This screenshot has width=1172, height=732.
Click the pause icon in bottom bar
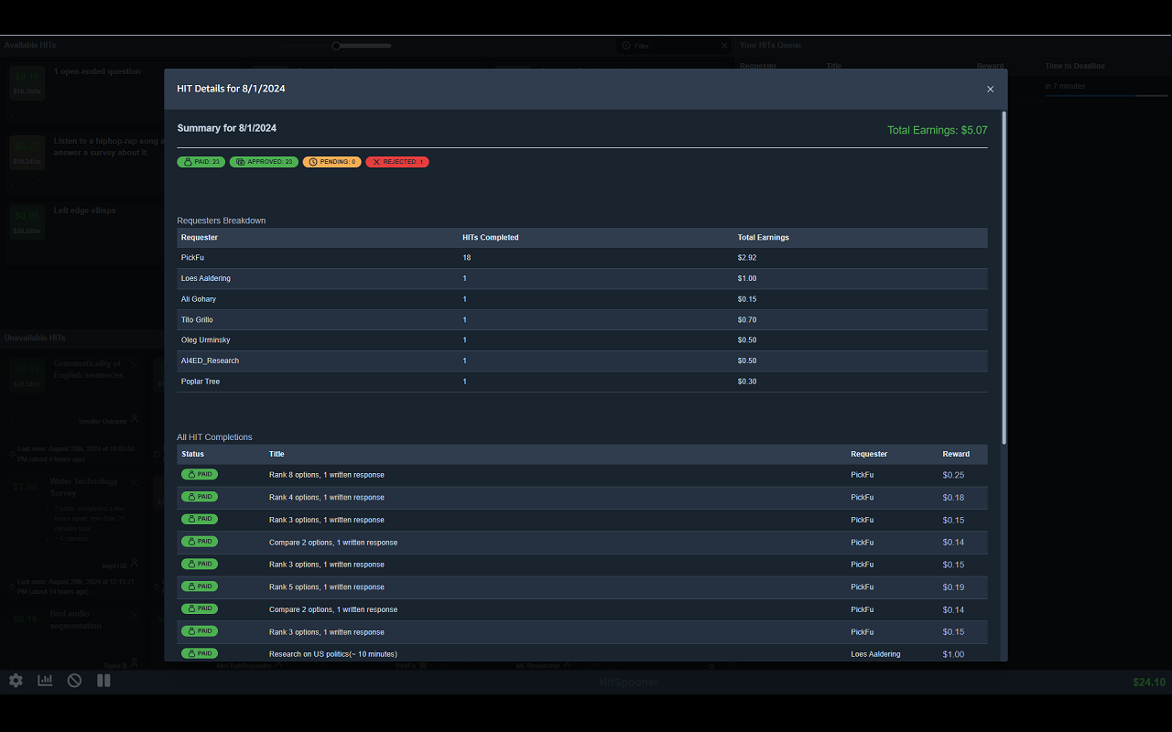coord(103,681)
